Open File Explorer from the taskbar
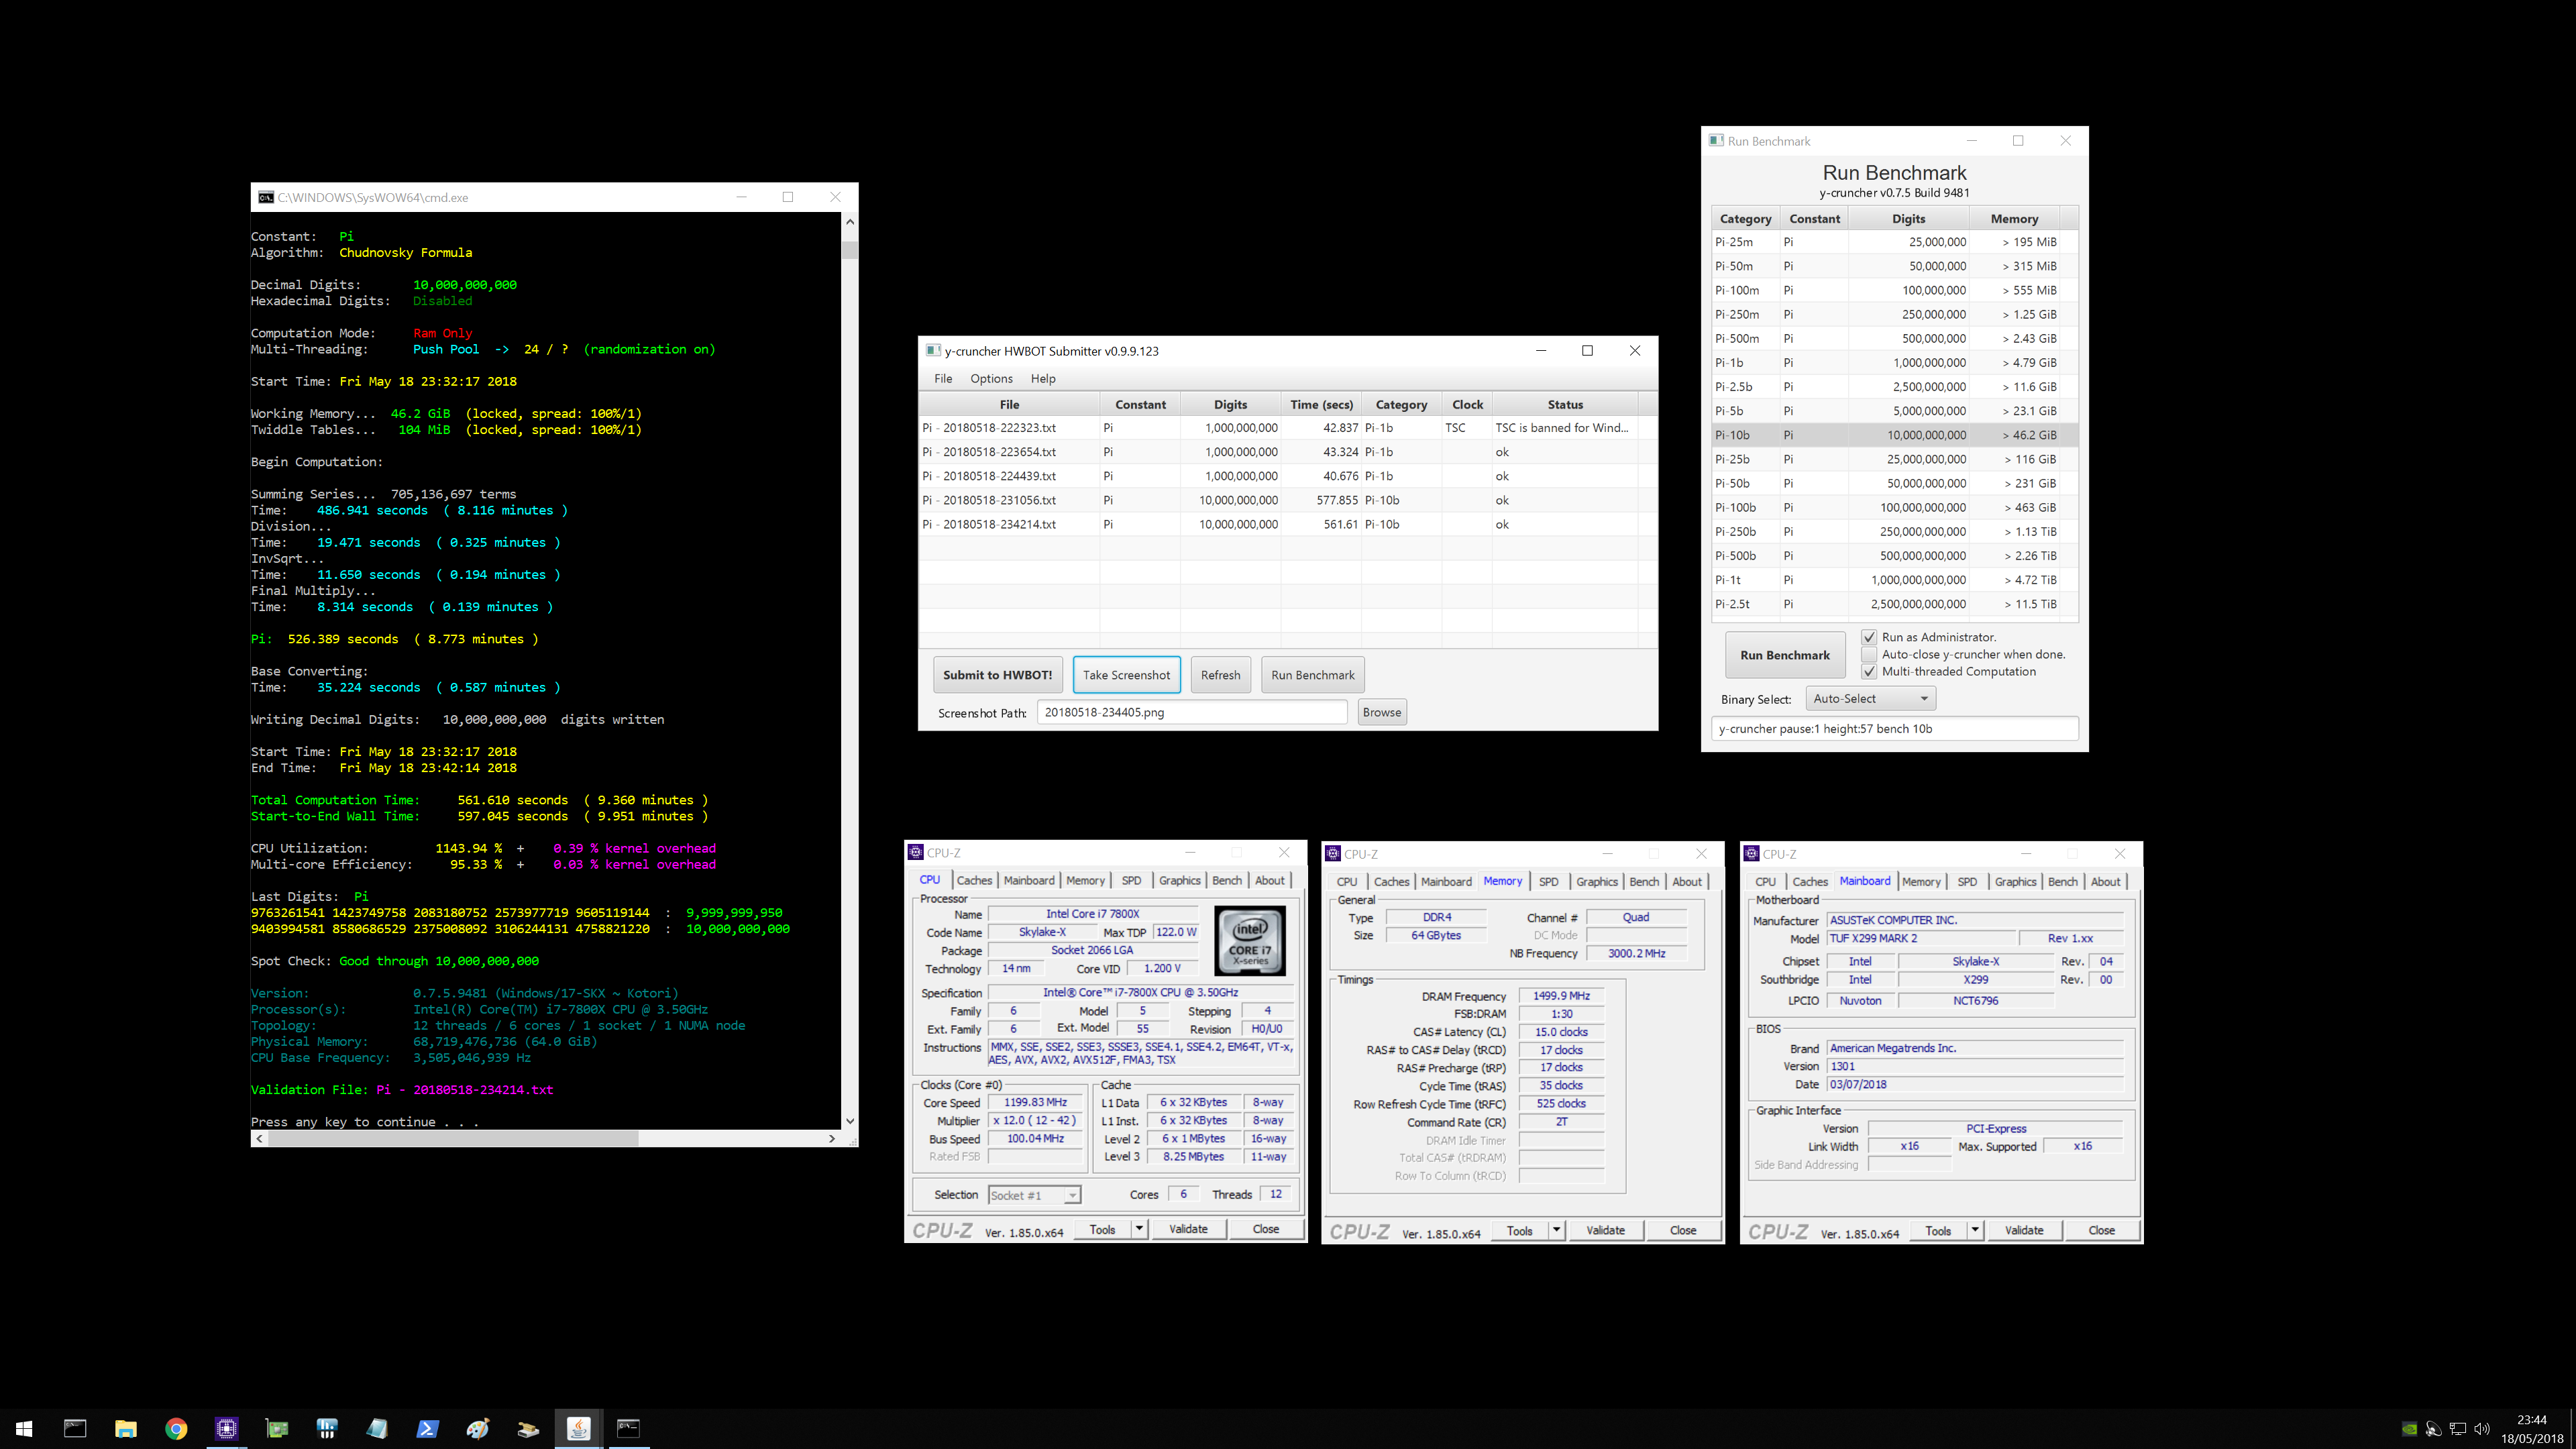 pos(125,1428)
